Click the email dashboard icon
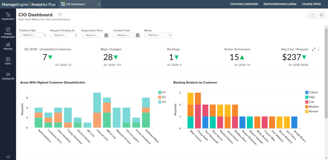The height and width of the screenshot is (160, 328). point(321,15)
